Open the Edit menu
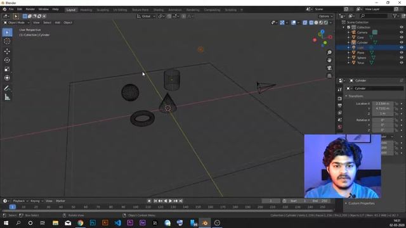Screen dimensions: 406x228 [20, 9]
